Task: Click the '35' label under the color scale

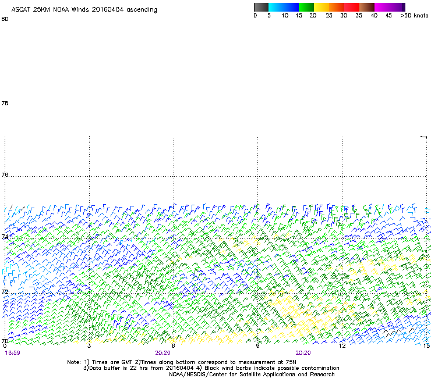Action: click(x=359, y=16)
